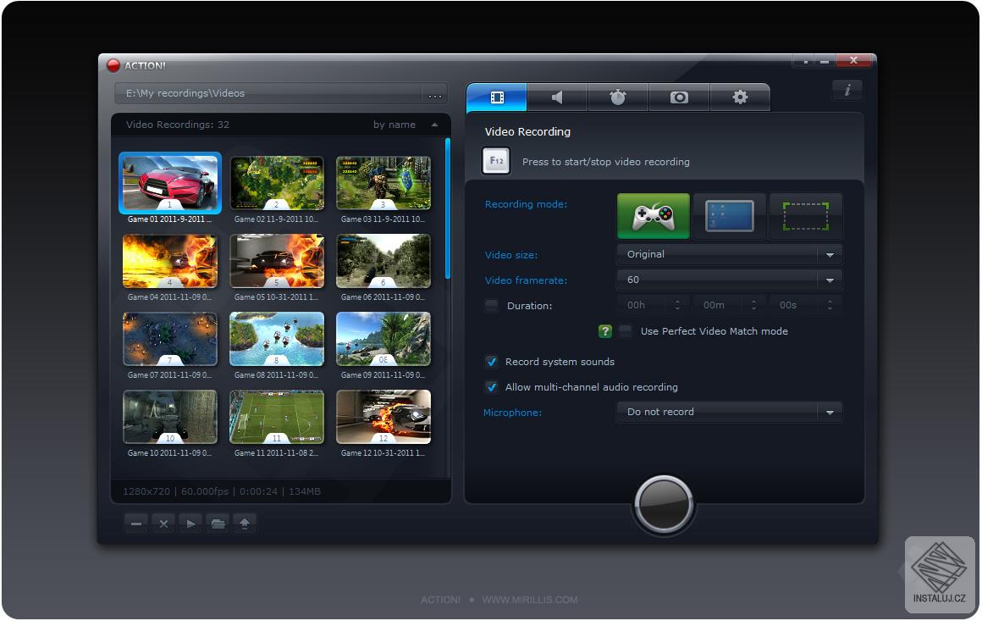Click the recordings list scrollbar
Screen dimensions: 982x621
[447, 208]
